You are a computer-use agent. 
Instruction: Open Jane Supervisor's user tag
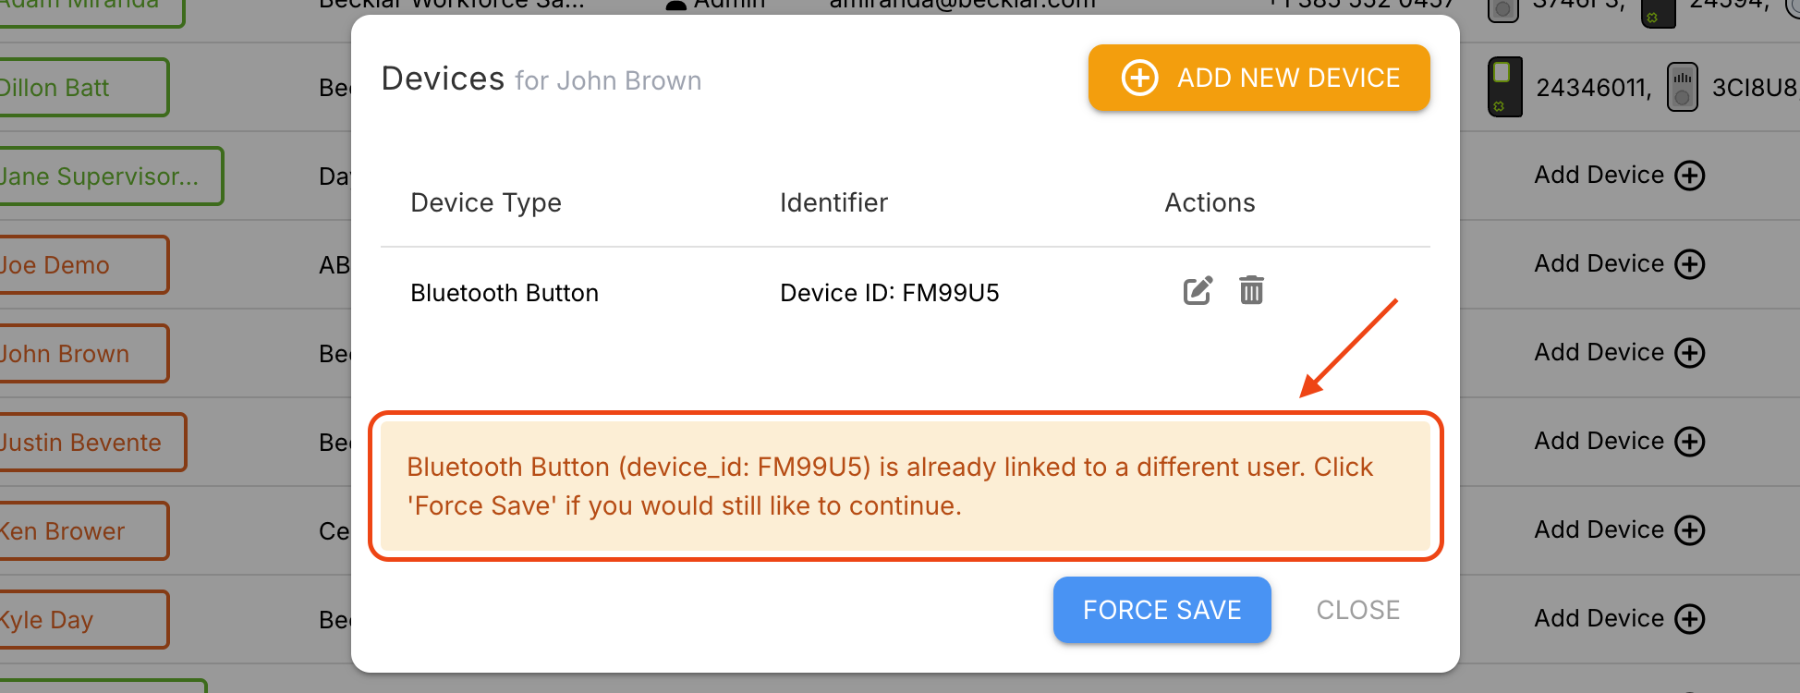(x=102, y=176)
